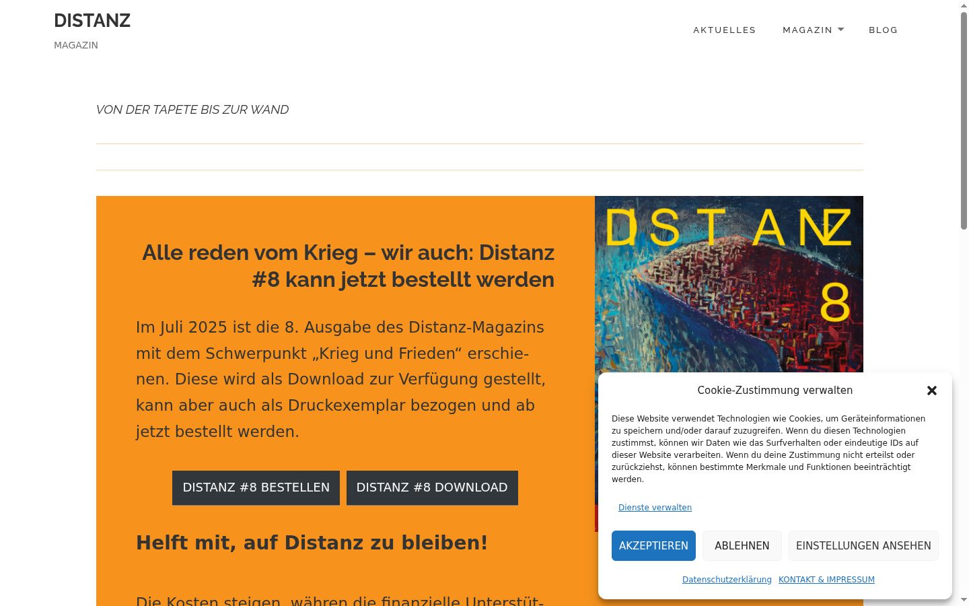Open the Magazin menu entry

(808, 30)
